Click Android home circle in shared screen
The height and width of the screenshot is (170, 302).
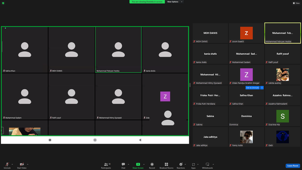point(95,140)
